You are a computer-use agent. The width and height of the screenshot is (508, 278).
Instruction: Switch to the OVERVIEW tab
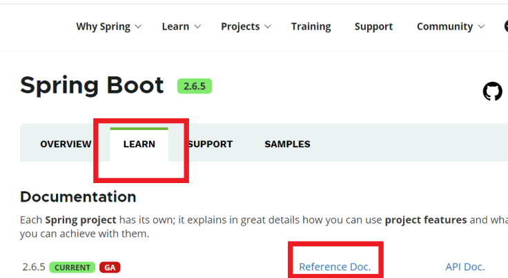66,144
